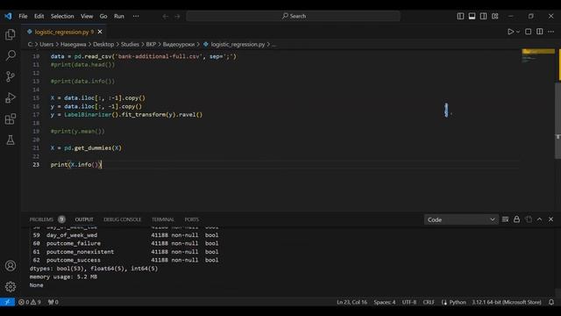Switch to the Problems panel tab
The image size is (561, 316).
(x=41, y=219)
